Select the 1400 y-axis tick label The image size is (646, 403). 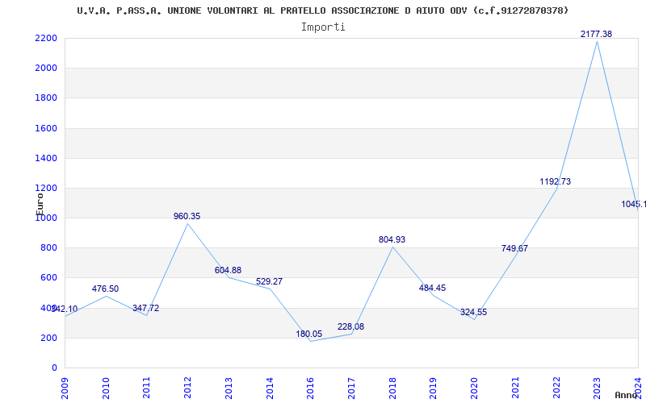click(46, 158)
